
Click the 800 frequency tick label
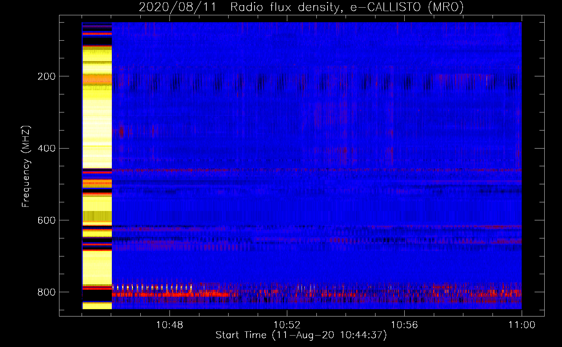47,292
